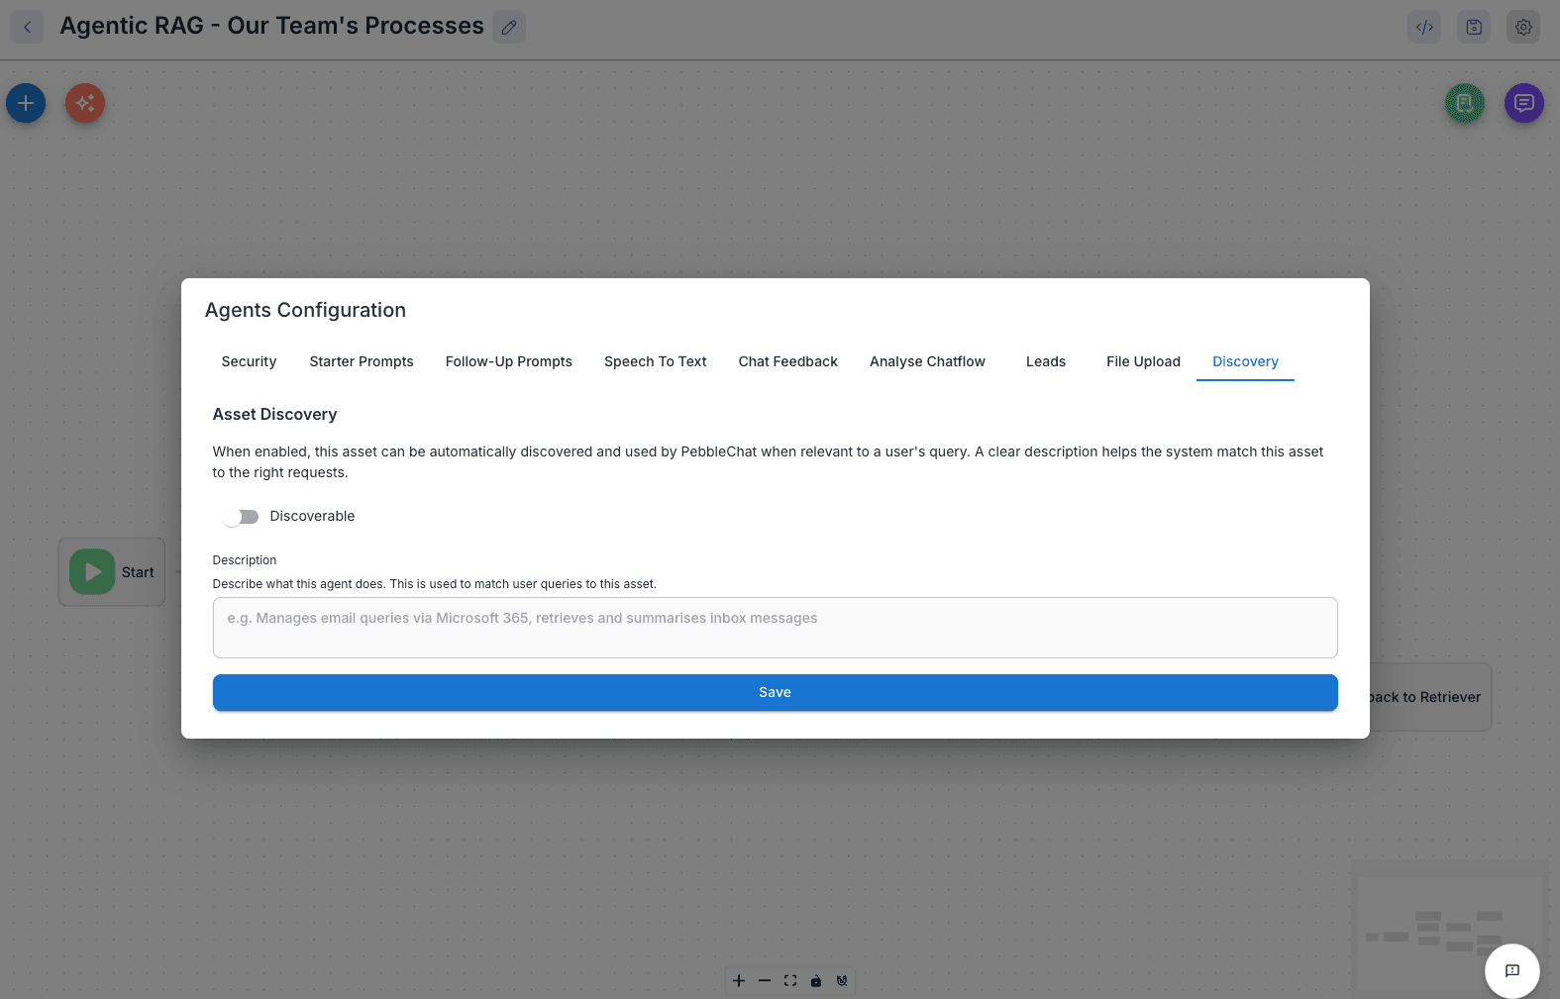The height and width of the screenshot is (999, 1560).
Task: Fit the canvas view to screen
Action: pos(790,981)
